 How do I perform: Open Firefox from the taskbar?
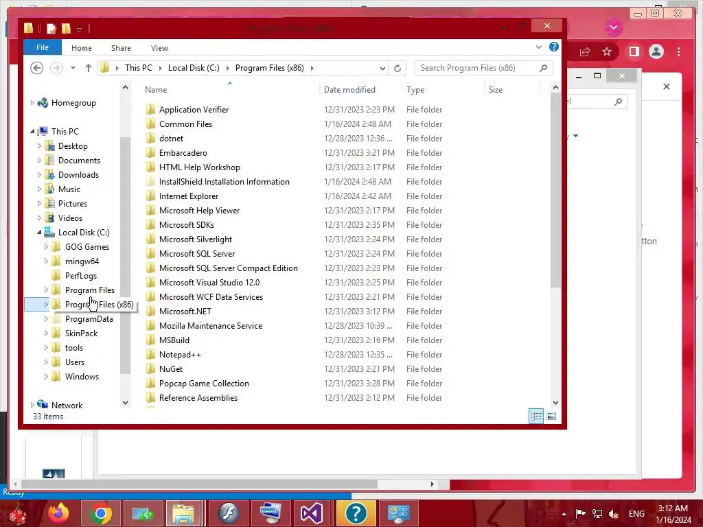59,513
